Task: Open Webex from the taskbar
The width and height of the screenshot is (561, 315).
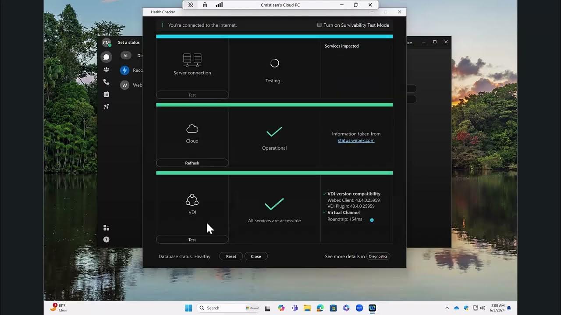Action: [373, 308]
